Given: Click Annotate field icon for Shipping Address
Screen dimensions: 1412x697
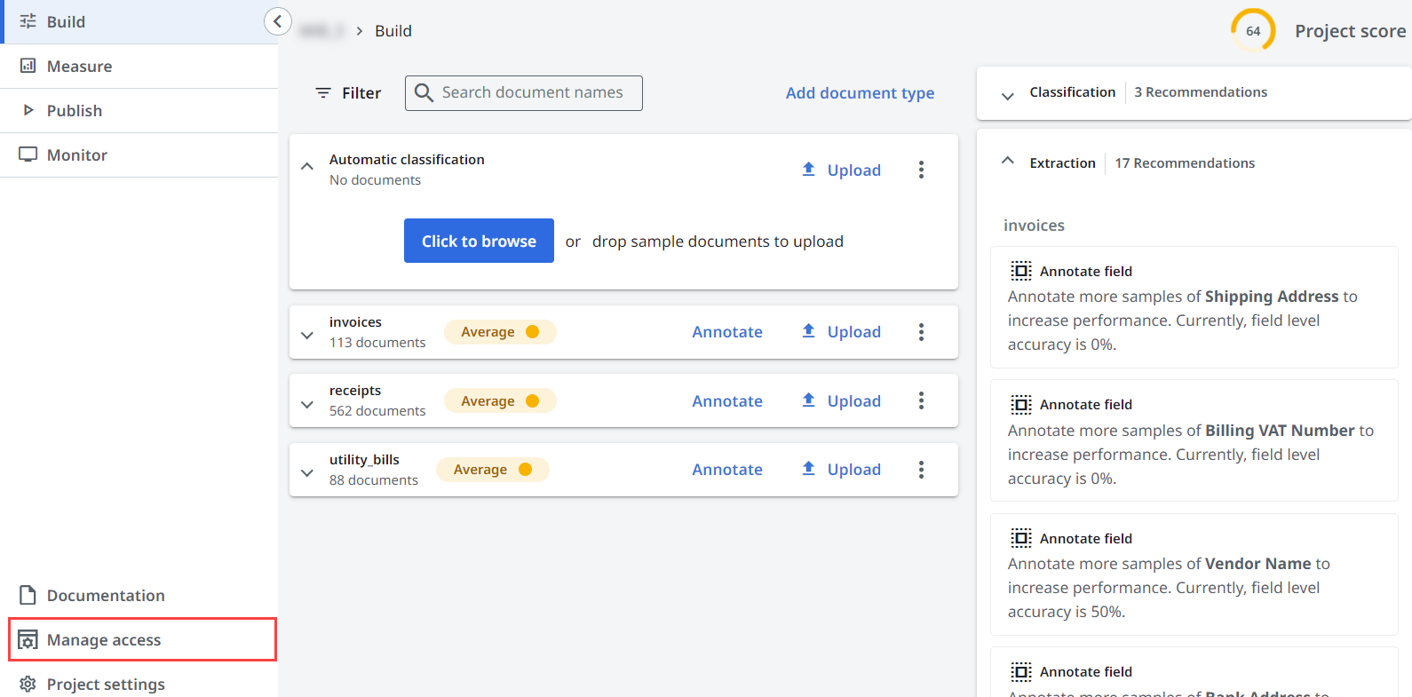Looking at the screenshot, I should [x=1020, y=271].
